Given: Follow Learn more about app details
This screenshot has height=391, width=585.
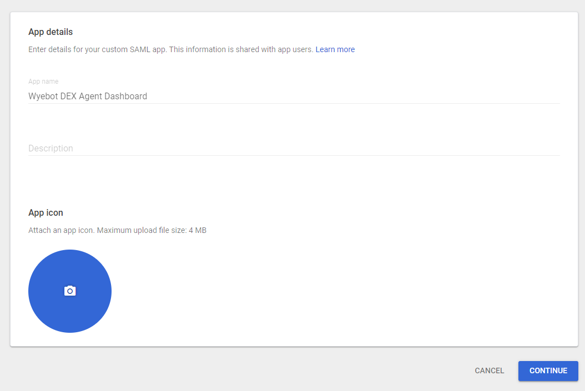Looking at the screenshot, I should click(335, 49).
